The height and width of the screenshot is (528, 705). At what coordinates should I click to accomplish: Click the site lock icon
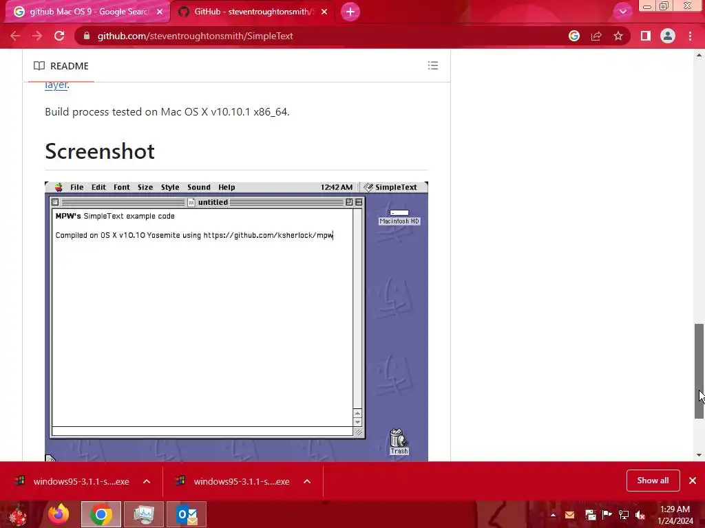87,36
